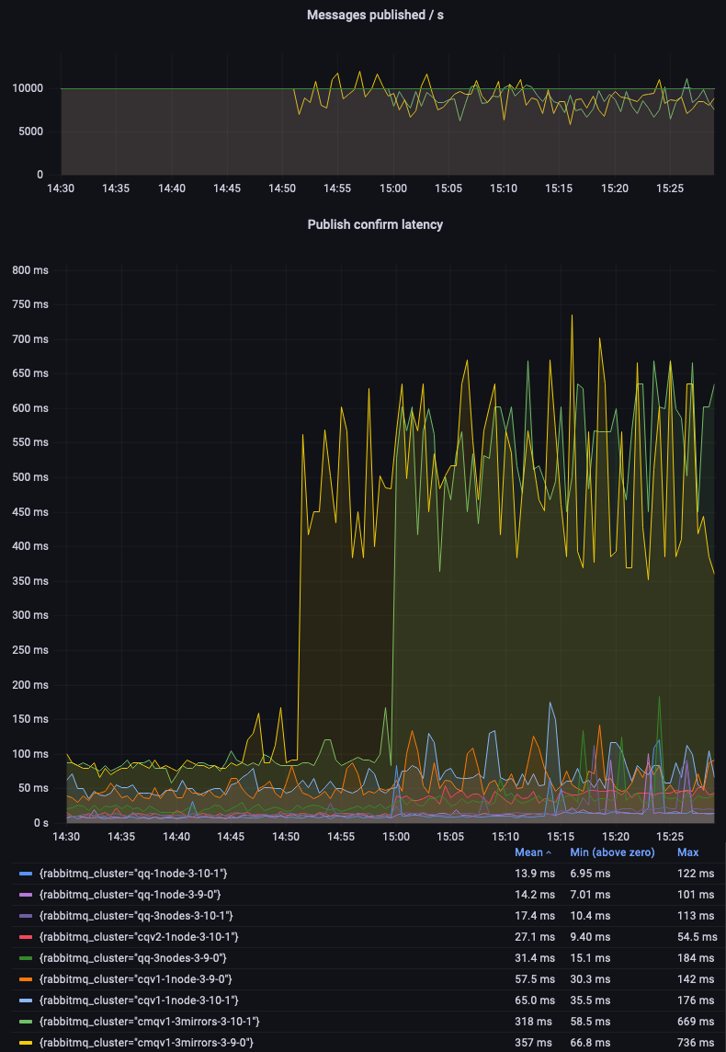The height and width of the screenshot is (1052, 726).
Task: Click the 14:50 tick on Messages published axis
Action: [x=282, y=189]
